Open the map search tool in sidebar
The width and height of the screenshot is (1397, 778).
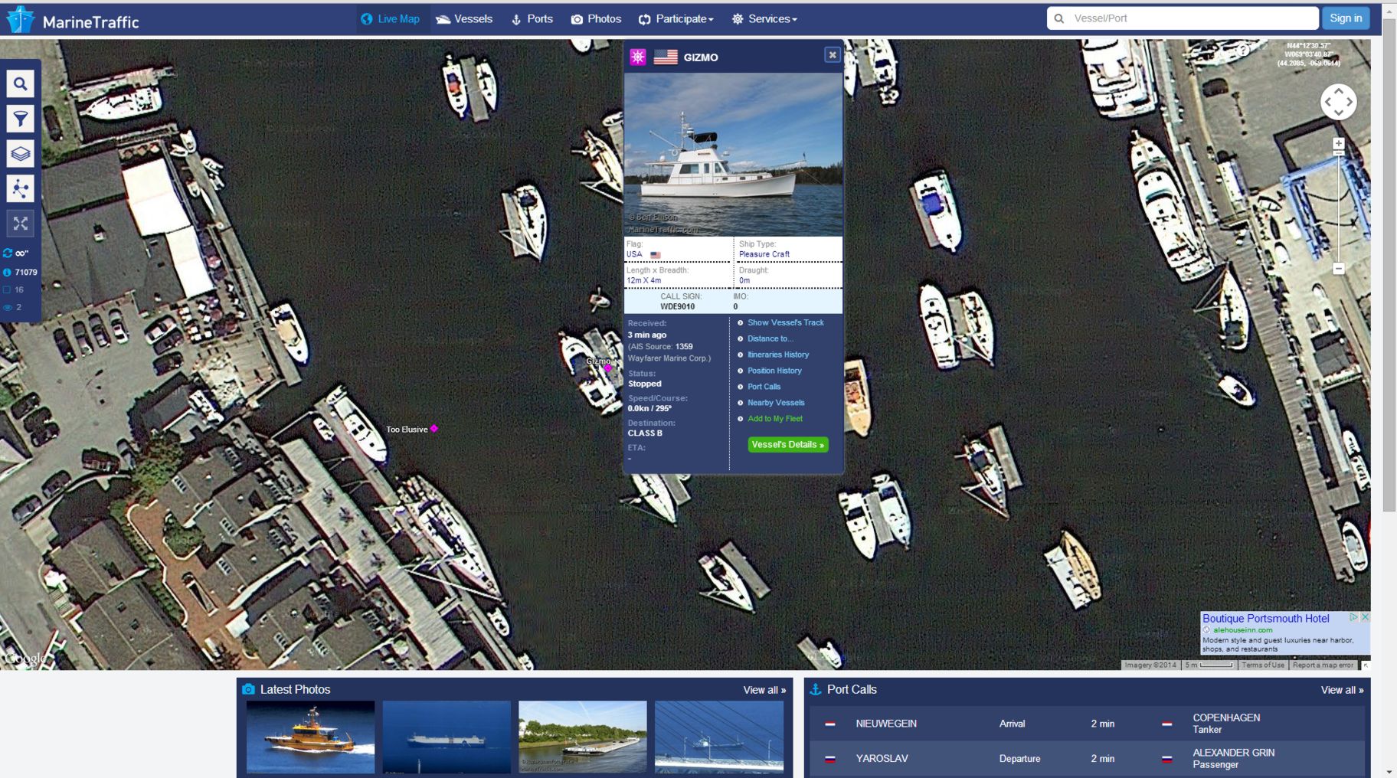coord(21,84)
